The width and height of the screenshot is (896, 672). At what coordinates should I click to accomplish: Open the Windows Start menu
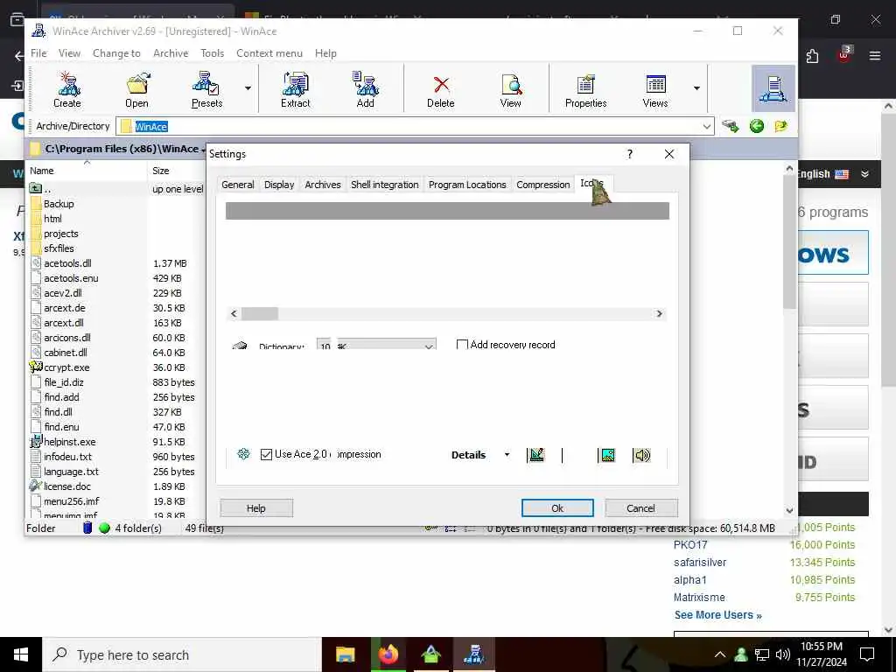click(21, 654)
